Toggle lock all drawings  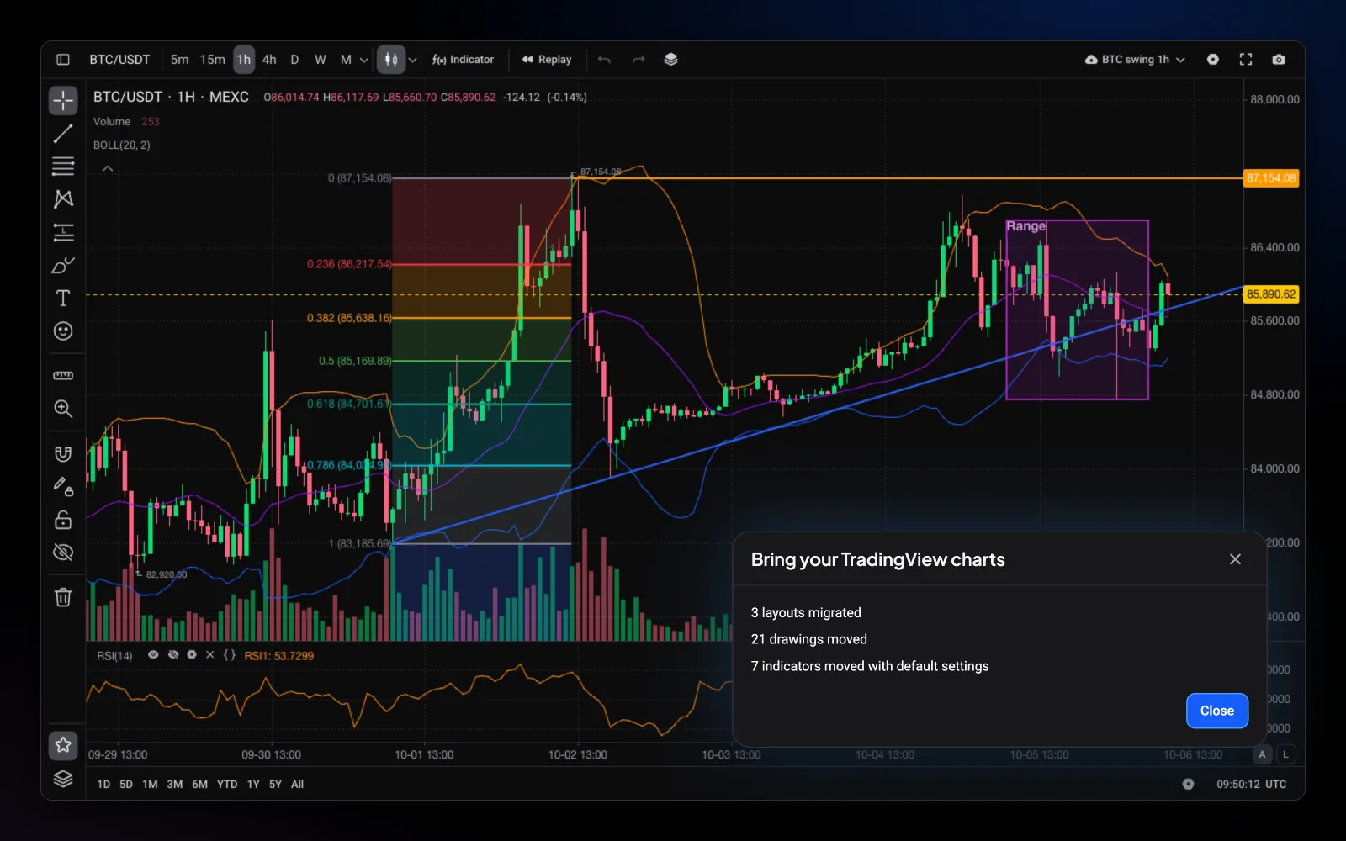[x=63, y=520]
